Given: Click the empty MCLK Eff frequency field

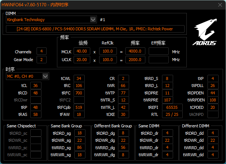Looking at the screenshot, I should pyautogui.click(x=159, y=51).
